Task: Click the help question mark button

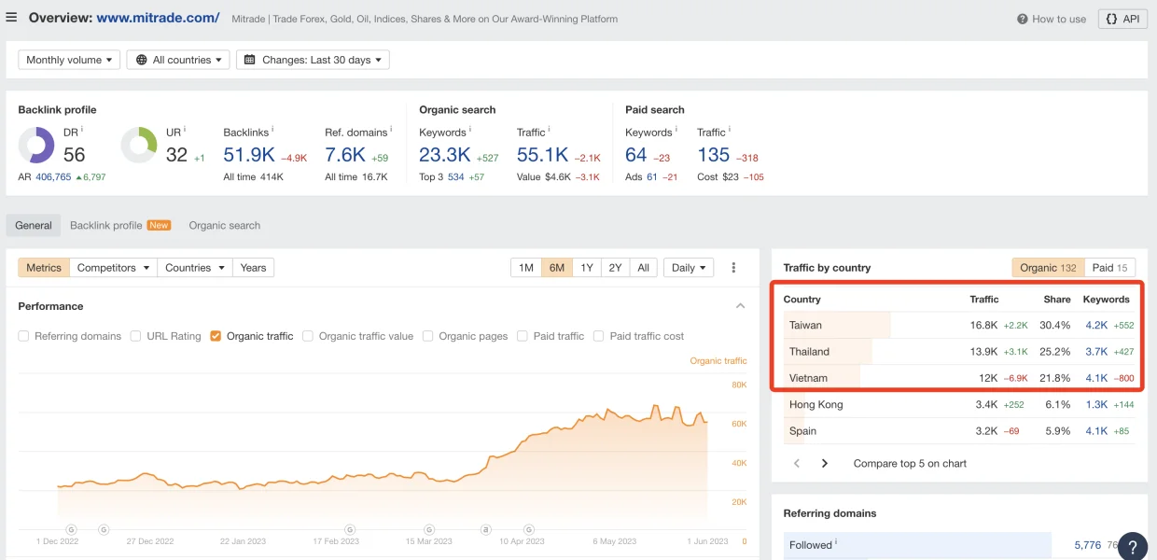Action: tap(1132, 546)
